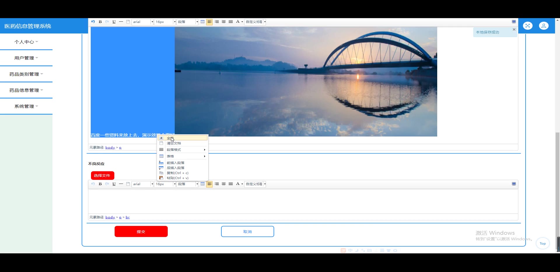Toggle underline in the bridge-image editor toolbar
The width and height of the screenshot is (560, 272).
pyautogui.click(x=114, y=22)
